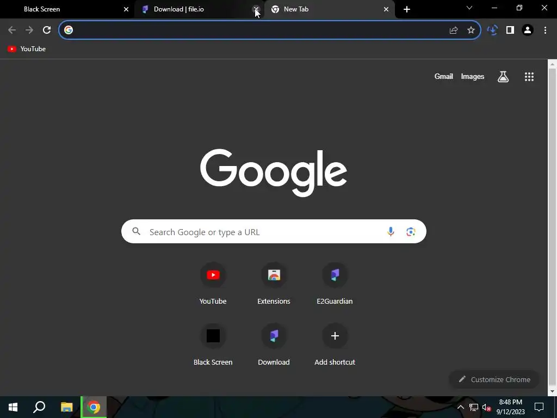Click the muted volume tray icon

coord(487,407)
